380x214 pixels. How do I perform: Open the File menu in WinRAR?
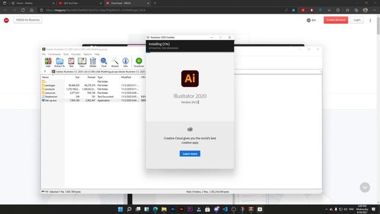coord(43,54)
